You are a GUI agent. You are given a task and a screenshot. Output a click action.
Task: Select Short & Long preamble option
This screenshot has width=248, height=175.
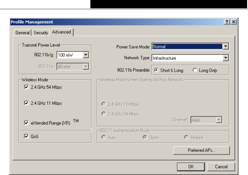(x=156, y=70)
